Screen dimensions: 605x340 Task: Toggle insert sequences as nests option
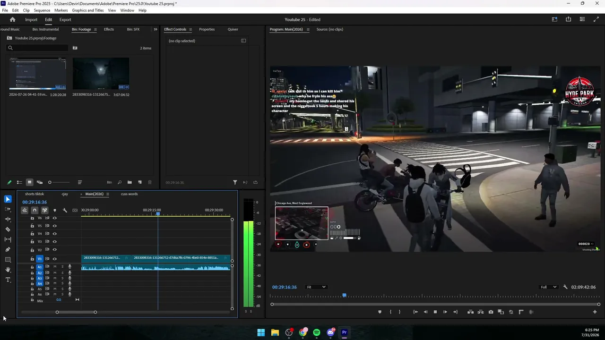tap(25, 210)
